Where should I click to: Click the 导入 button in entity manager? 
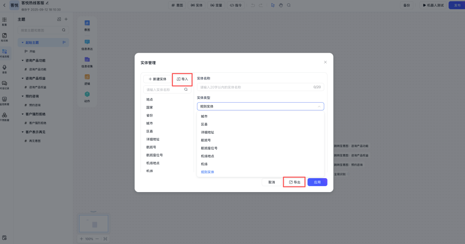click(x=182, y=79)
